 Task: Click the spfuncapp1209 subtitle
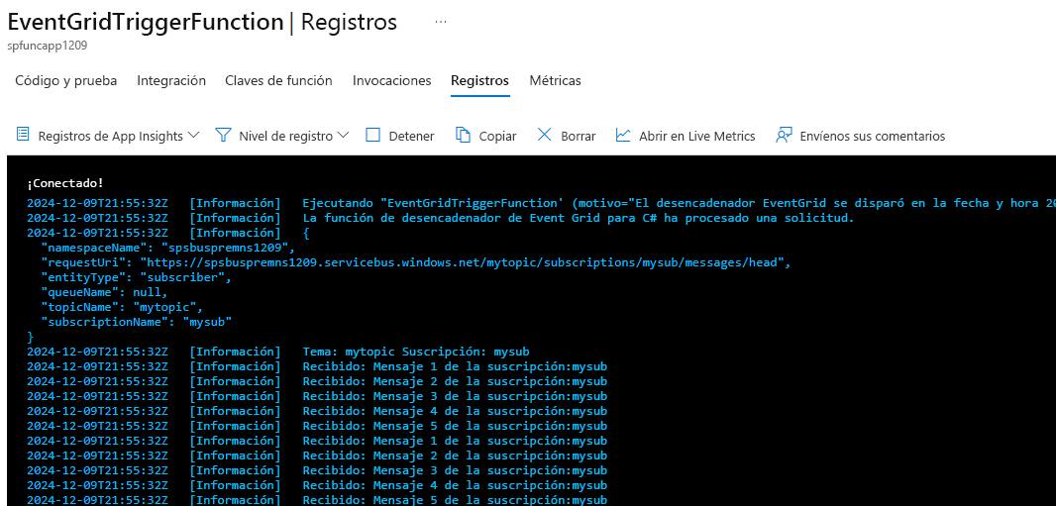pyautogui.click(x=48, y=47)
